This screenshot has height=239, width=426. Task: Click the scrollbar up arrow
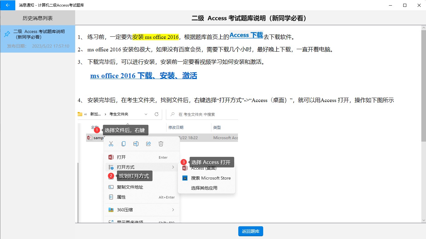pyautogui.click(x=424, y=28)
